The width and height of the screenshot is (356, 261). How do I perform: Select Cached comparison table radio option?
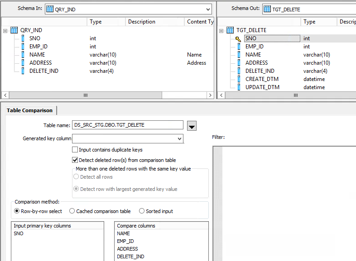72,211
